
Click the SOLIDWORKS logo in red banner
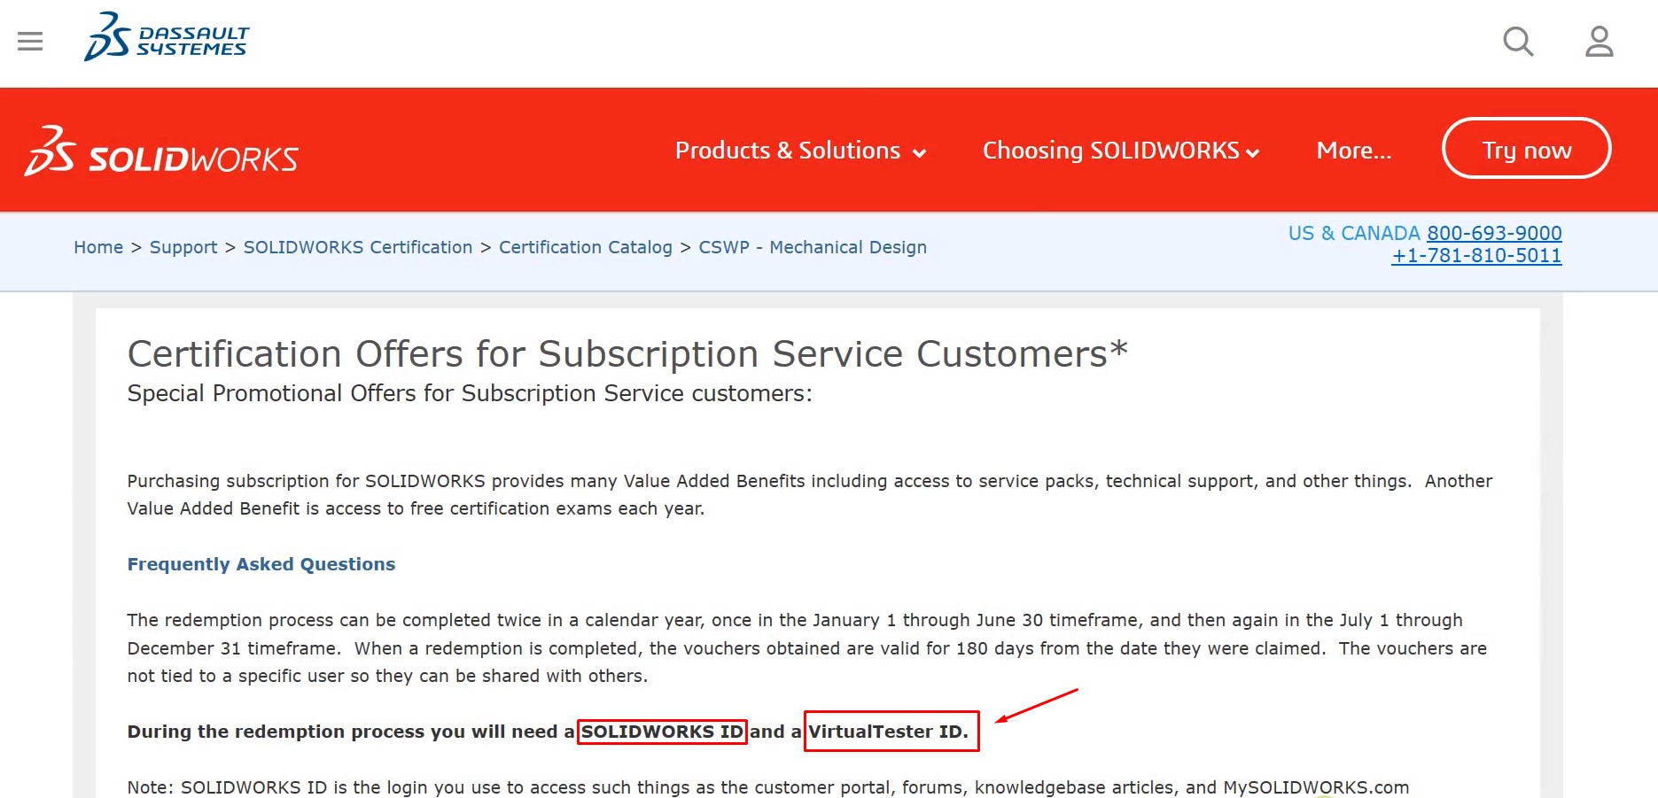[161, 152]
